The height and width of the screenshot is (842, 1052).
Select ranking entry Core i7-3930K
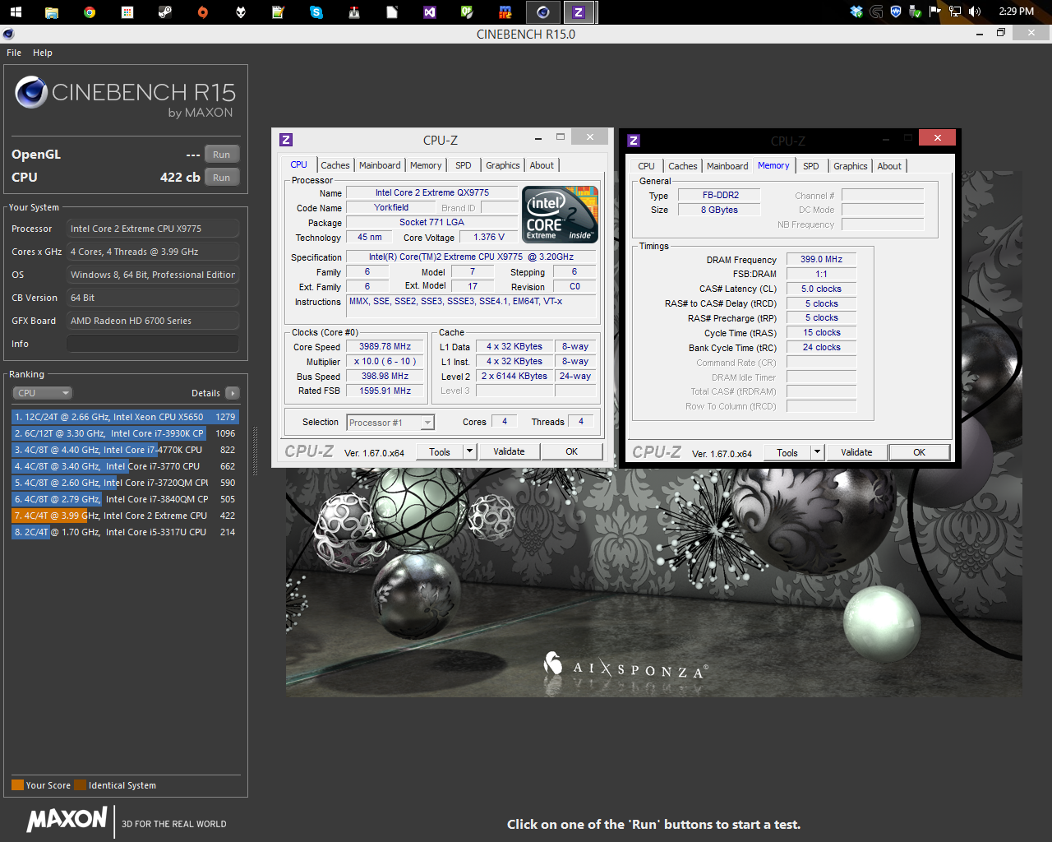click(125, 433)
